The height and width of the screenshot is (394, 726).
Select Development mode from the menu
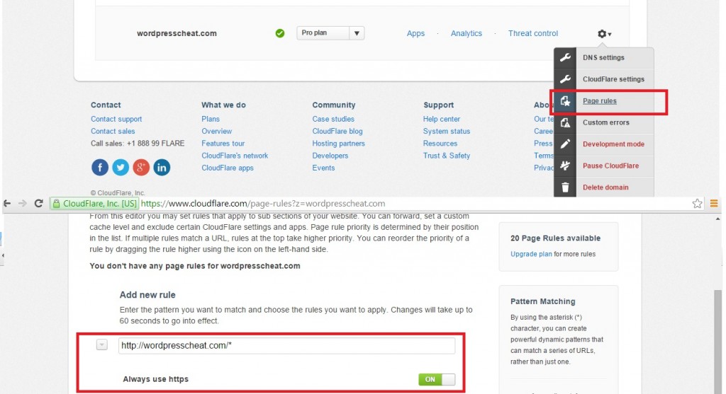coord(613,144)
